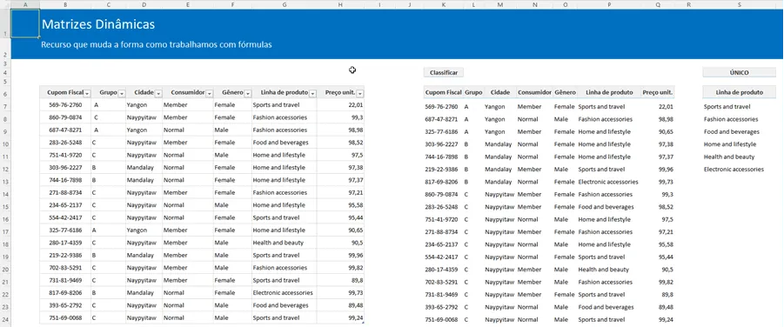Select column header G
784x327 pixels.
pos(284,4)
